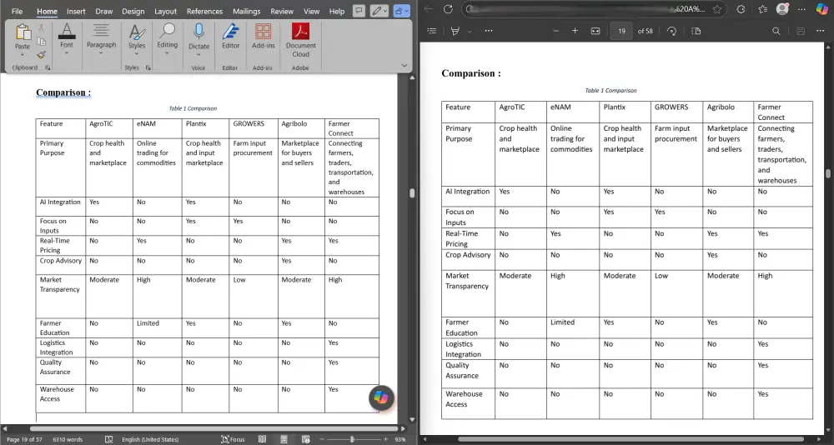Open the spelling and proofing status icon
This screenshot has width=834, height=445.
109,439
